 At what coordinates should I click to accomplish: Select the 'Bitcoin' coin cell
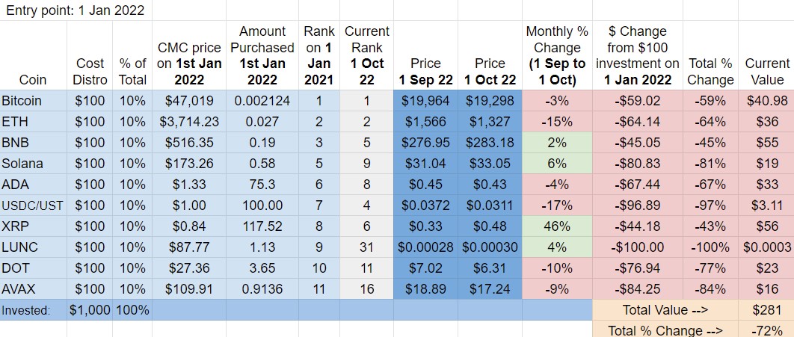tap(34, 101)
